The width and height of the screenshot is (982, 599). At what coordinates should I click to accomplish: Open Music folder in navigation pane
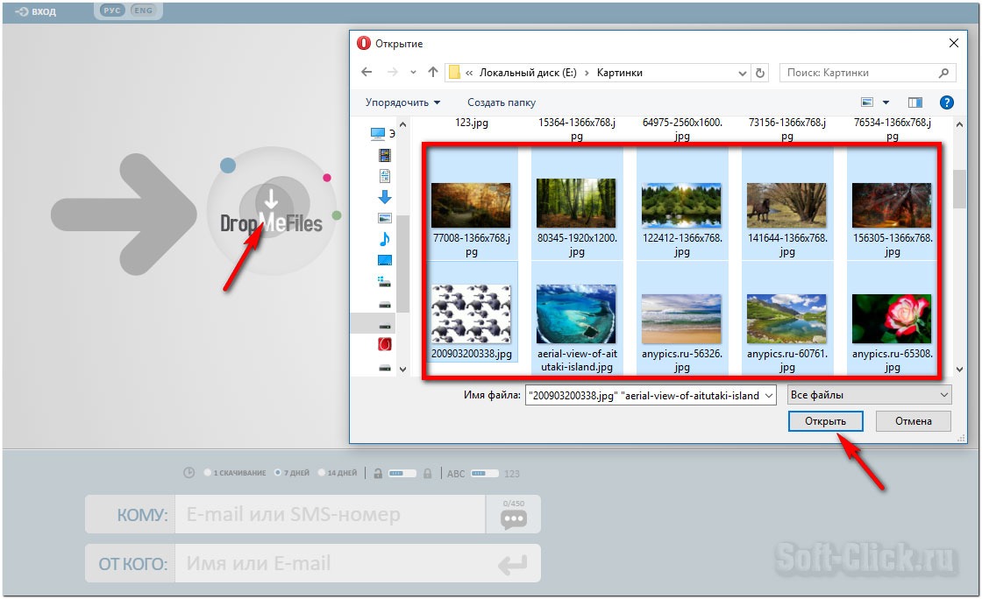click(385, 239)
